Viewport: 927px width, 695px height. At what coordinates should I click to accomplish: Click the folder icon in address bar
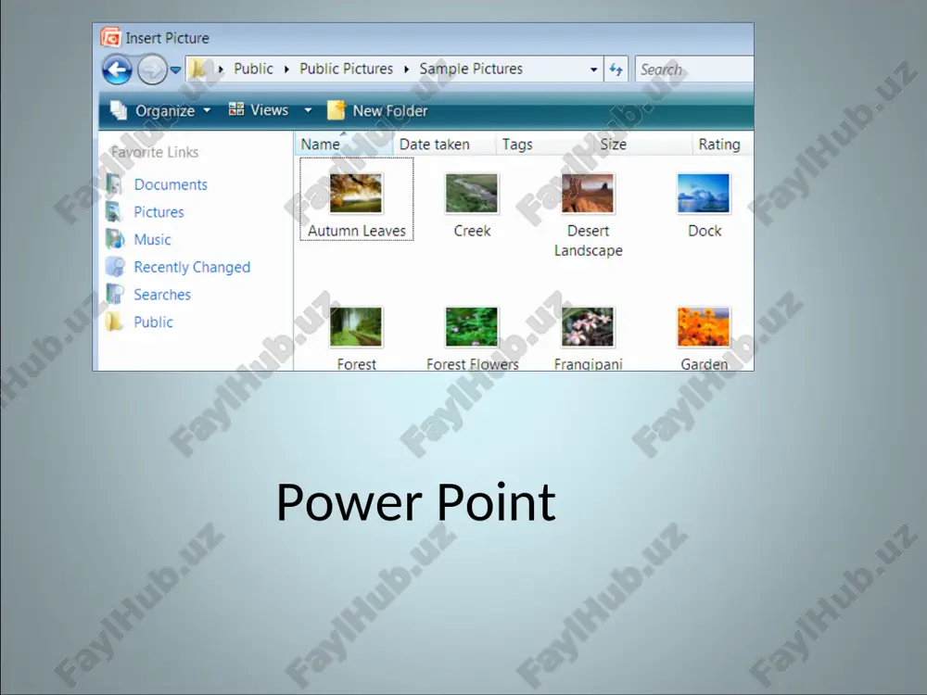(198, 69)
